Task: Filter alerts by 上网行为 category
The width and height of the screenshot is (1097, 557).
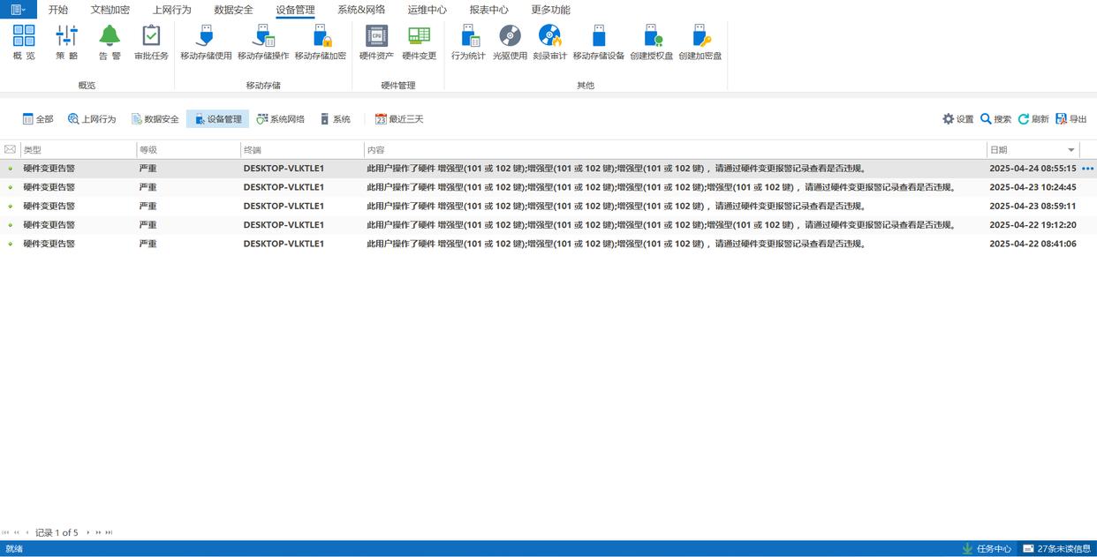Action: click(92, 119)
